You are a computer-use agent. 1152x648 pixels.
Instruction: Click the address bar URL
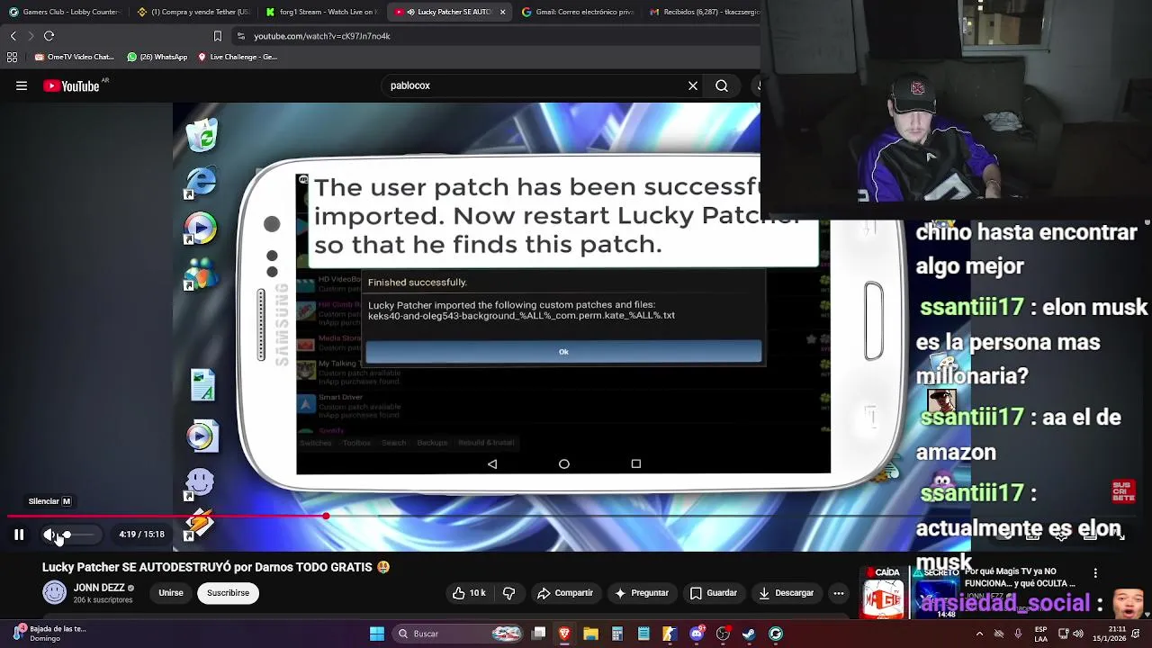pyautogui.click(x=322, y=36)
